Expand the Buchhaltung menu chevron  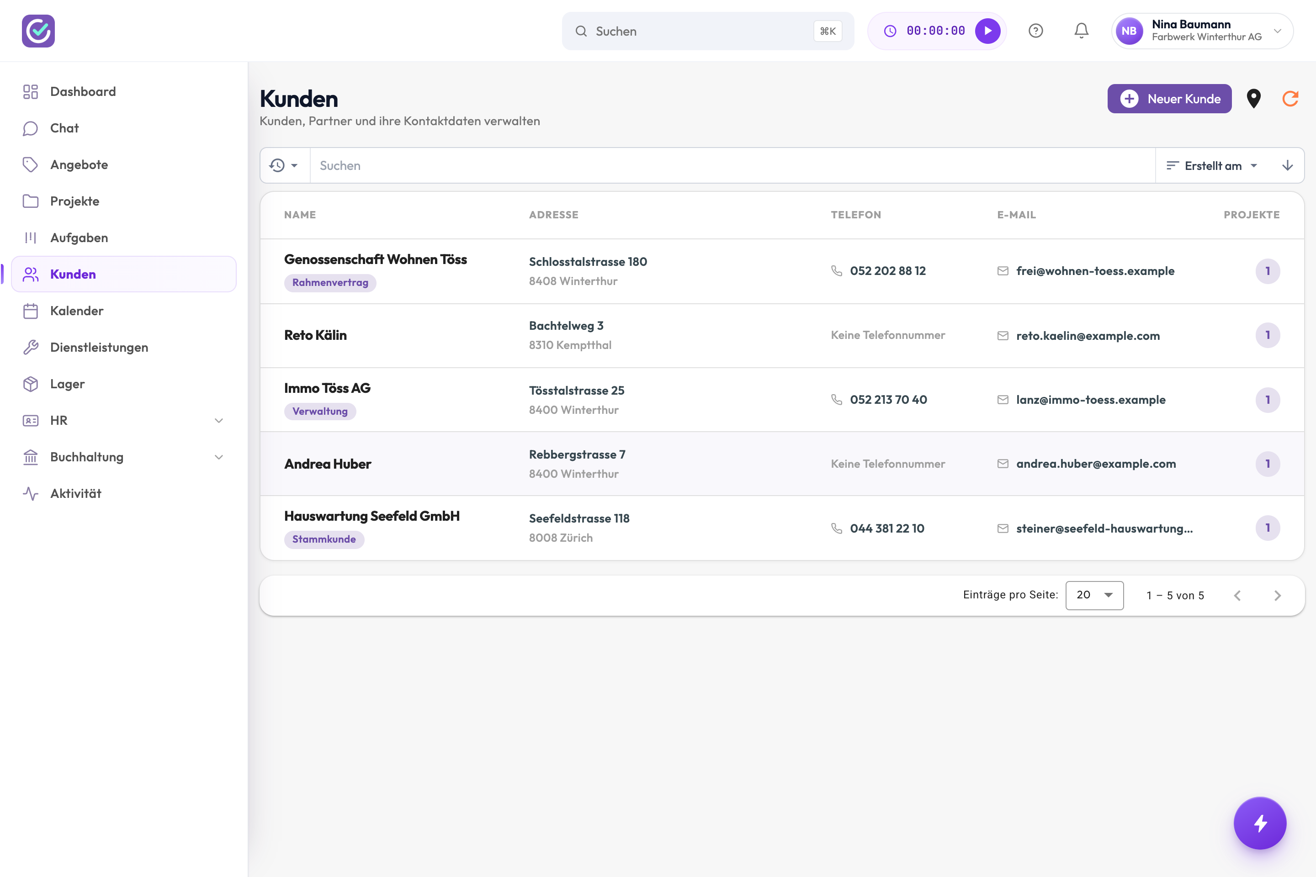coord(219,457)
